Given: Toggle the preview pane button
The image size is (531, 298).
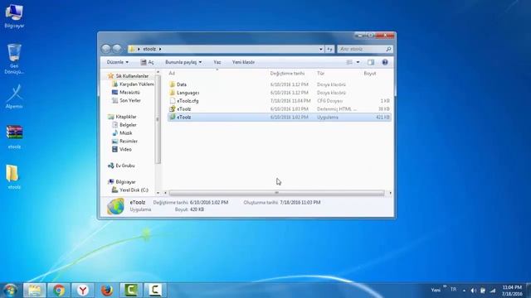Looking at the screenshot, I should 371,62.
